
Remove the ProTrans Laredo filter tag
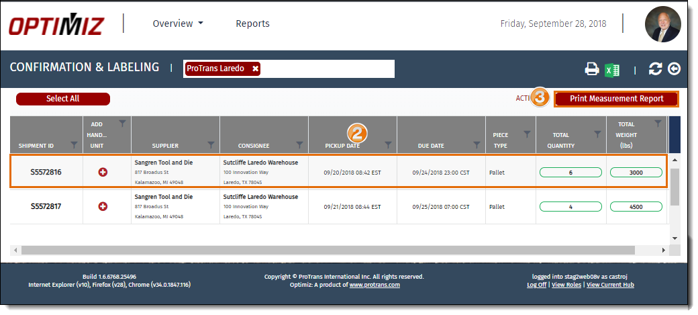255,69
